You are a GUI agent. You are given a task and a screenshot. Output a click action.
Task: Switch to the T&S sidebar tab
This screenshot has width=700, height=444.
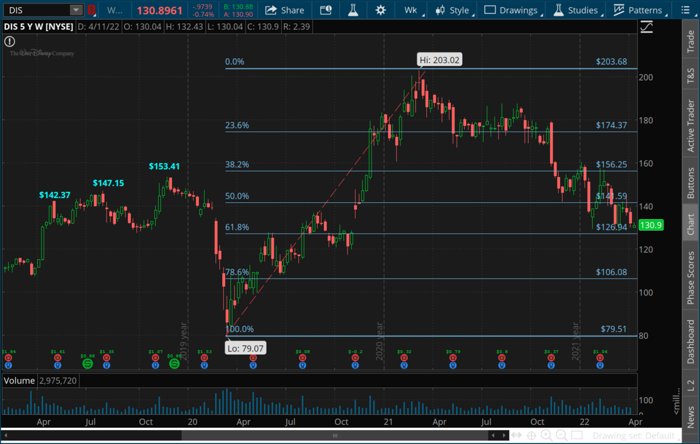[691, 74]
